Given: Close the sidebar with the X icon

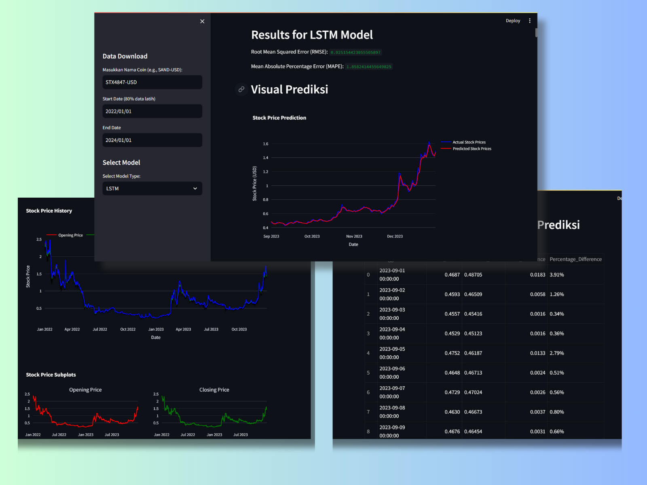Looking at the screenshot, I should pyautogui.click(x=202, y=21).
